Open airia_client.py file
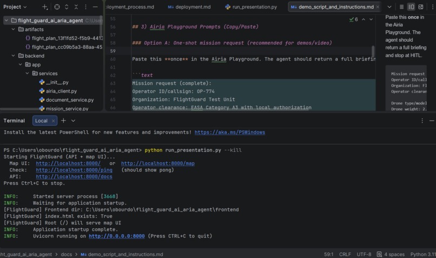 [x=58, y=91]
